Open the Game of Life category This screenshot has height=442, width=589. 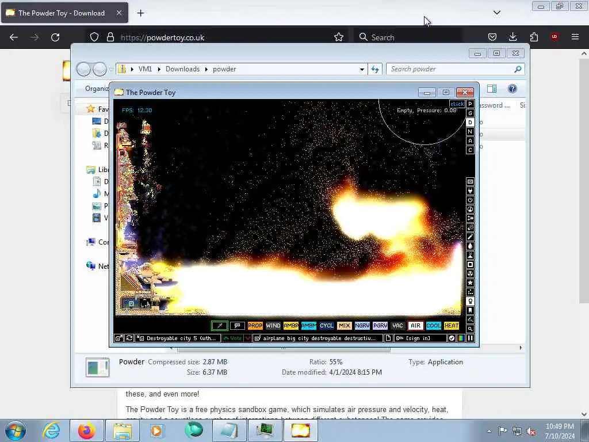tap(470, 292)
